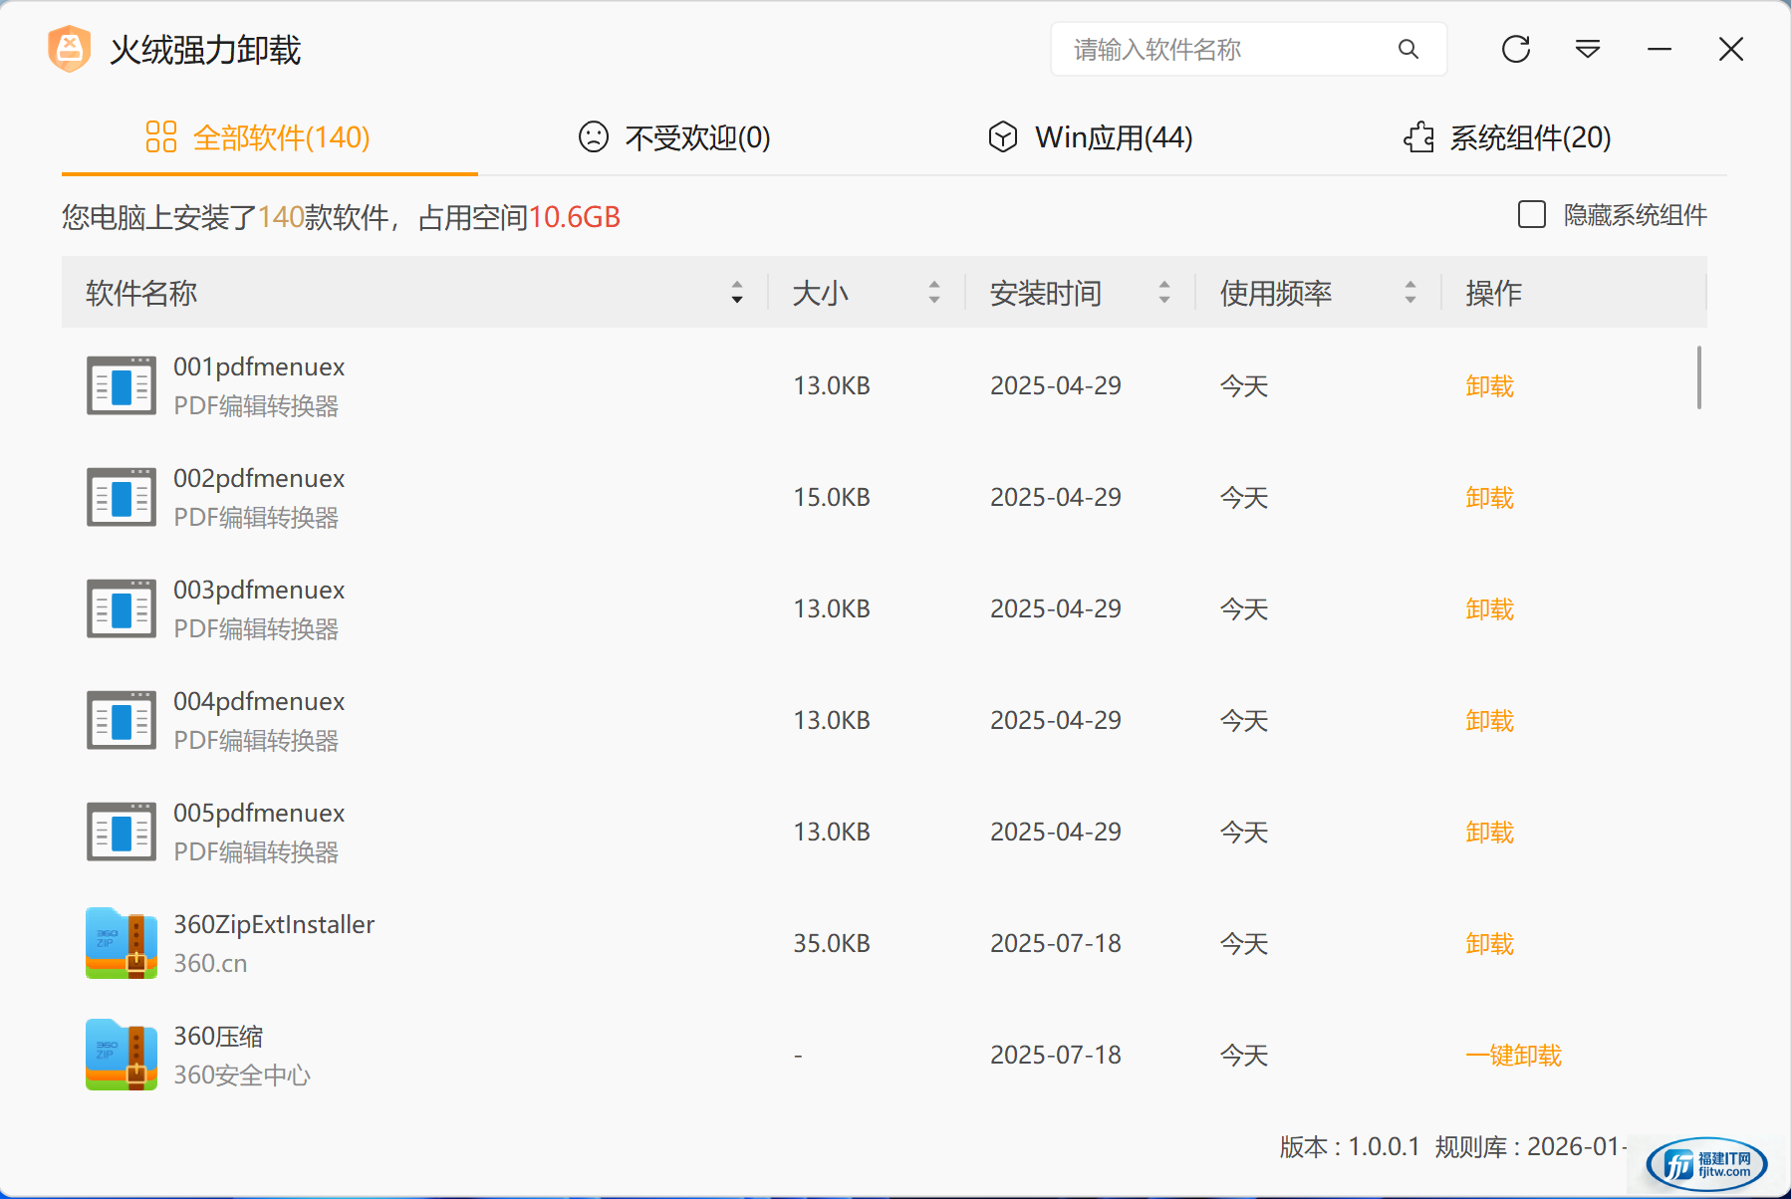1791x1199 pixels.
Task: Sort list by 大小 column arrows
Action: [x=933, y=293]
